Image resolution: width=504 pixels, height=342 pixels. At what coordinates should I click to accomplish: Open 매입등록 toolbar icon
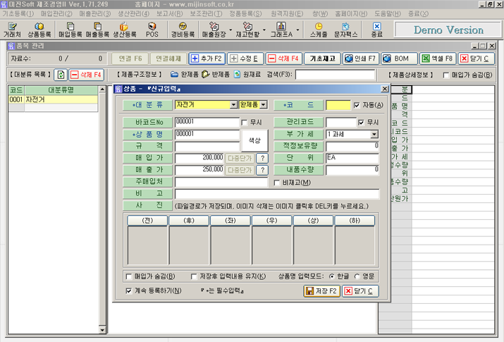[70, 30]
